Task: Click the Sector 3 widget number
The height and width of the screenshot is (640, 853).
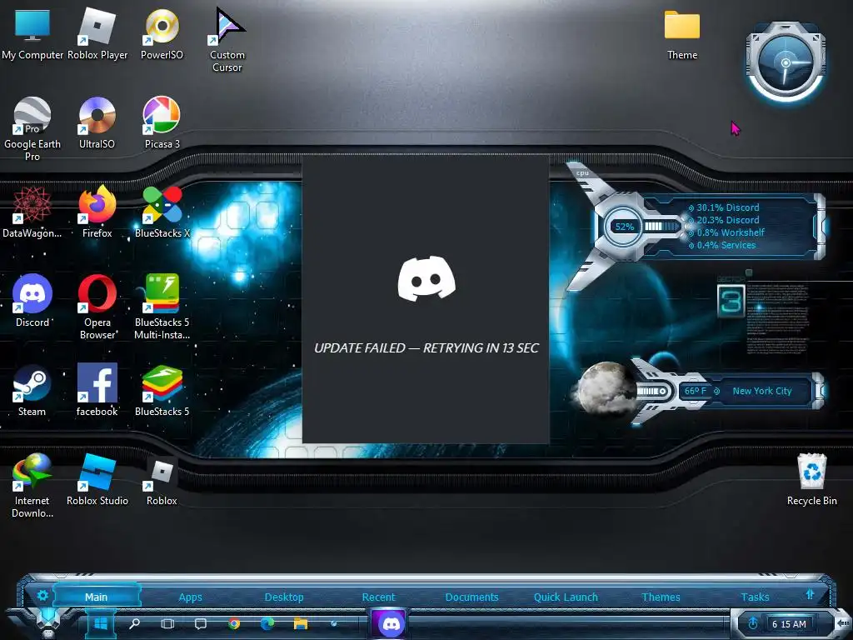Action: 731,302
